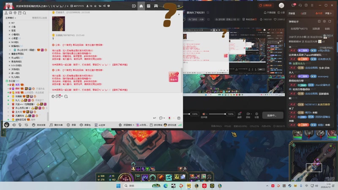Click the Windows taskbar search box
The width and height of the screenshot is (338, 190).
142,186
